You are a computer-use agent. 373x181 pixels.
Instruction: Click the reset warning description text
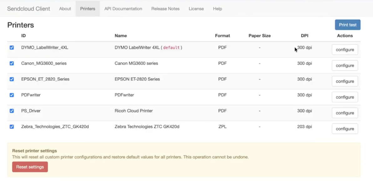[x=130, y=157]
